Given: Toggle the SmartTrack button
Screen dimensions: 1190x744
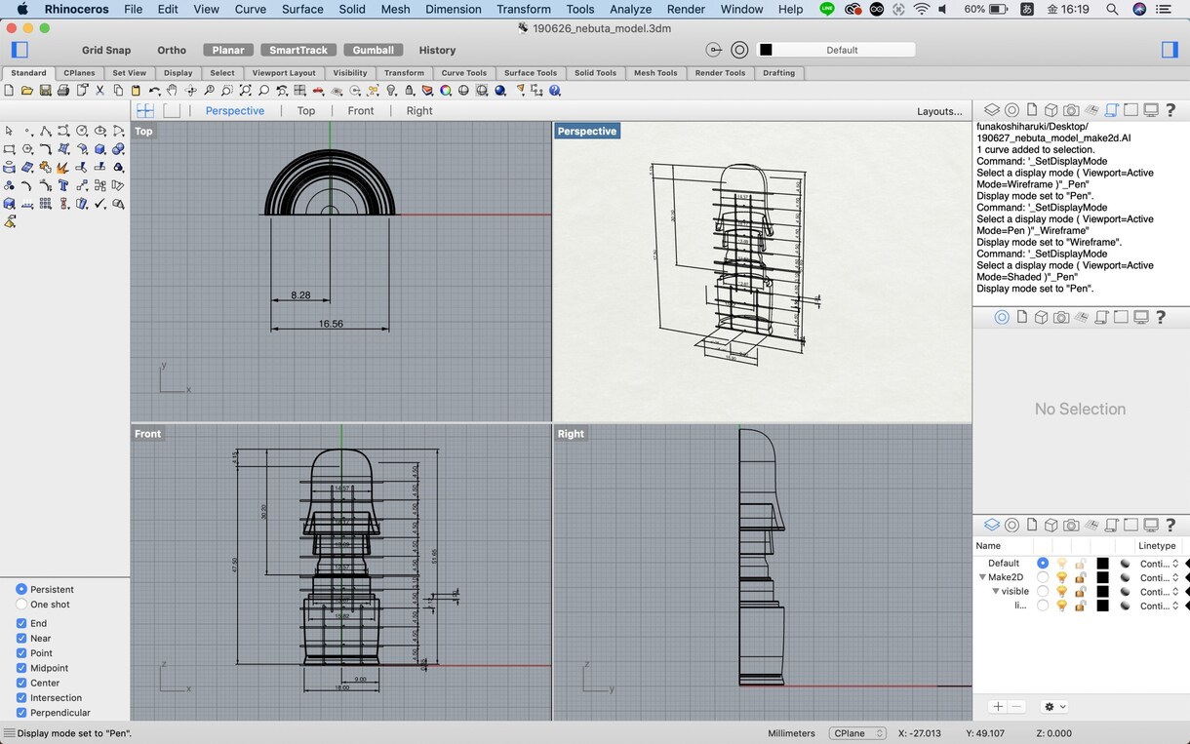Looking at the screenshot, I should pos(298,50).
